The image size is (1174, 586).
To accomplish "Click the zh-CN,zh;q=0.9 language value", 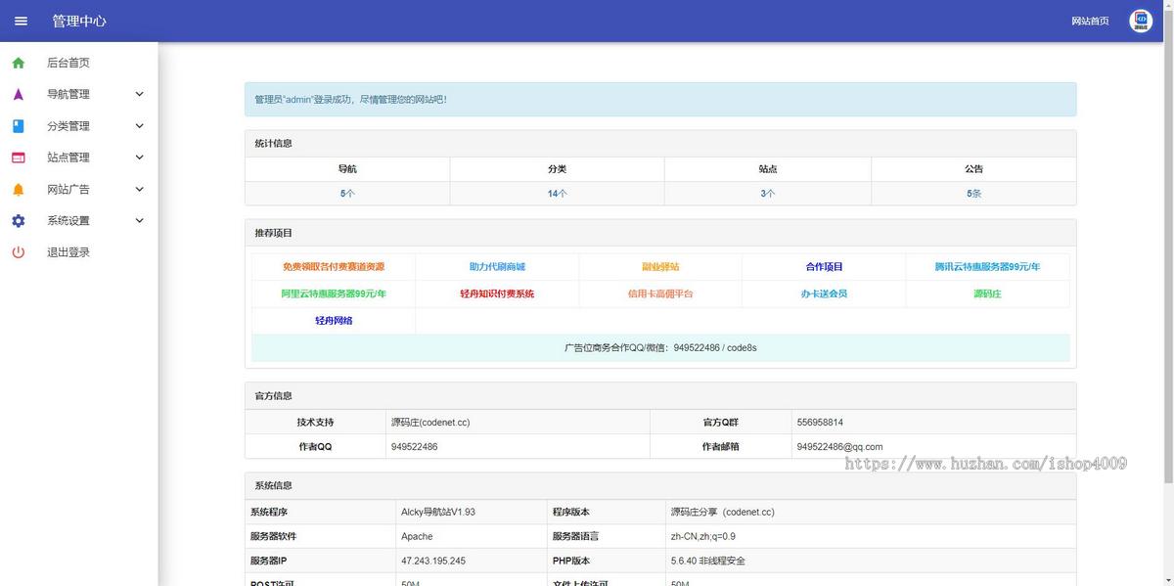I will click(x=702, y=537).
